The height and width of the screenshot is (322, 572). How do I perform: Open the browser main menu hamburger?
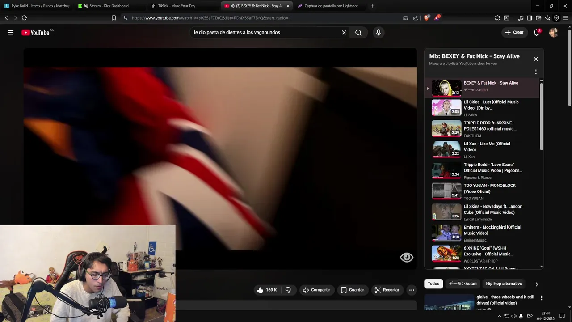click(565, 18)
